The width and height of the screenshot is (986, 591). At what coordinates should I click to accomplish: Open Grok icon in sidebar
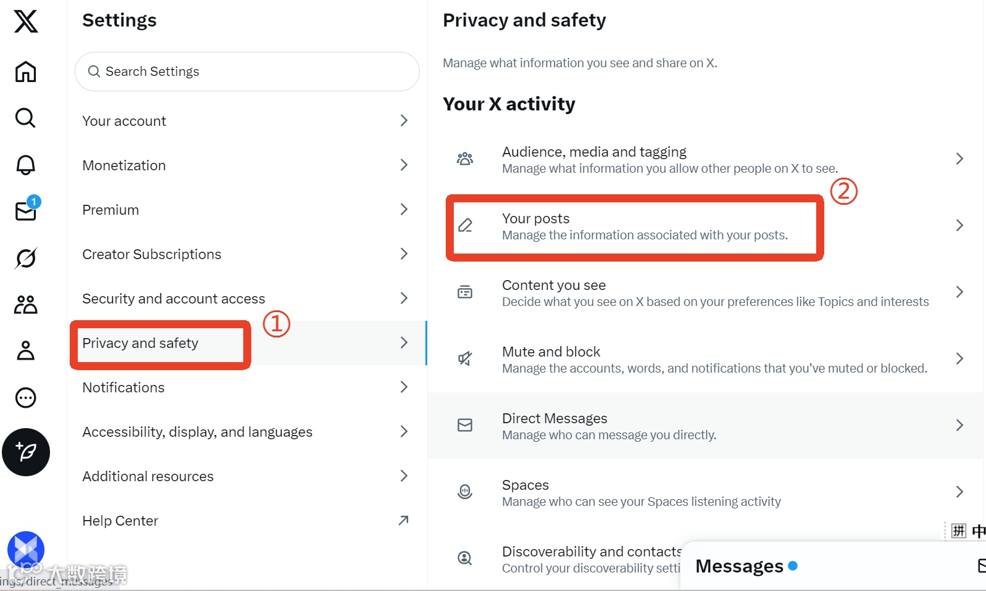coord(26,258)
